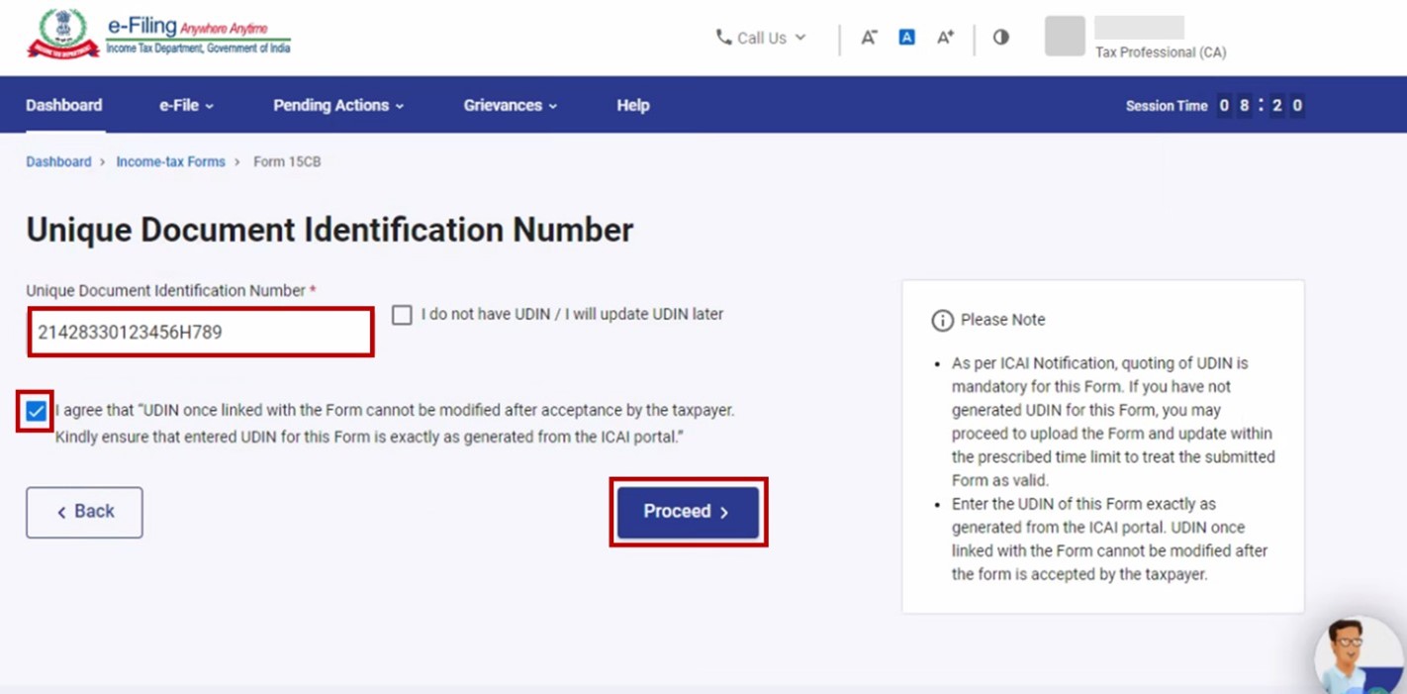
Task: Expand the Call Us dropdown
Action: (x=761, y=38)
